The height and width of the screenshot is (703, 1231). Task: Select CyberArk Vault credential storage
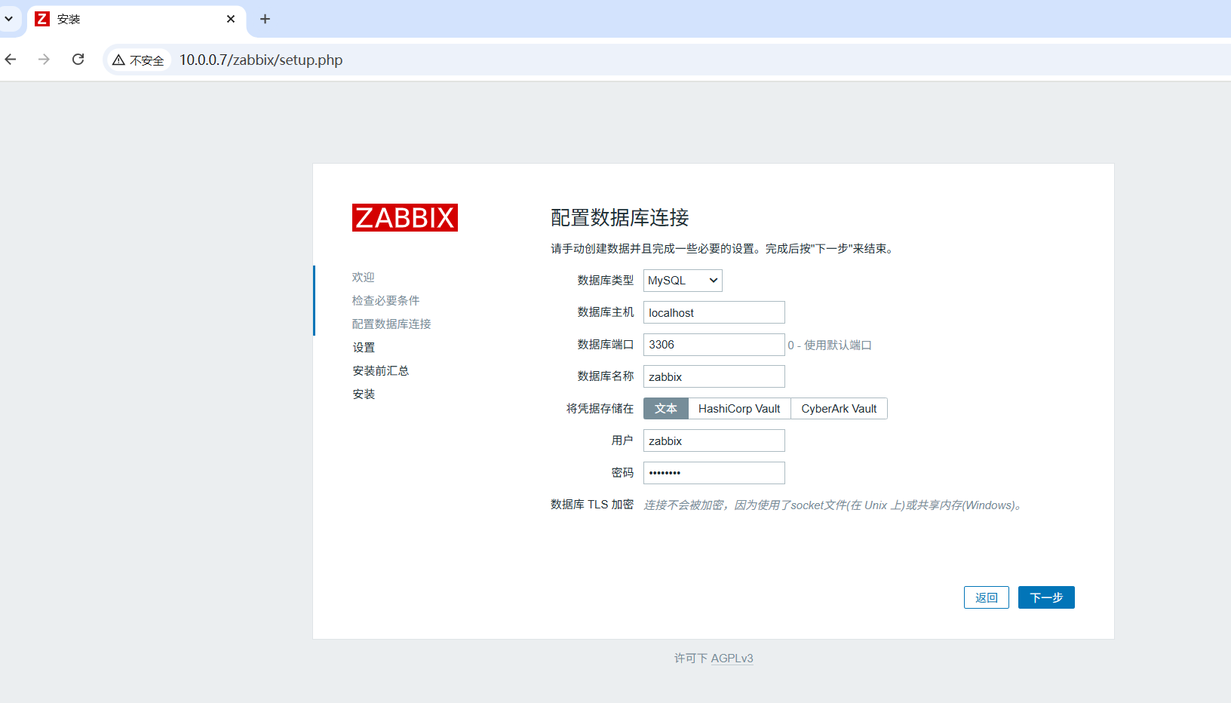[839, 409]
